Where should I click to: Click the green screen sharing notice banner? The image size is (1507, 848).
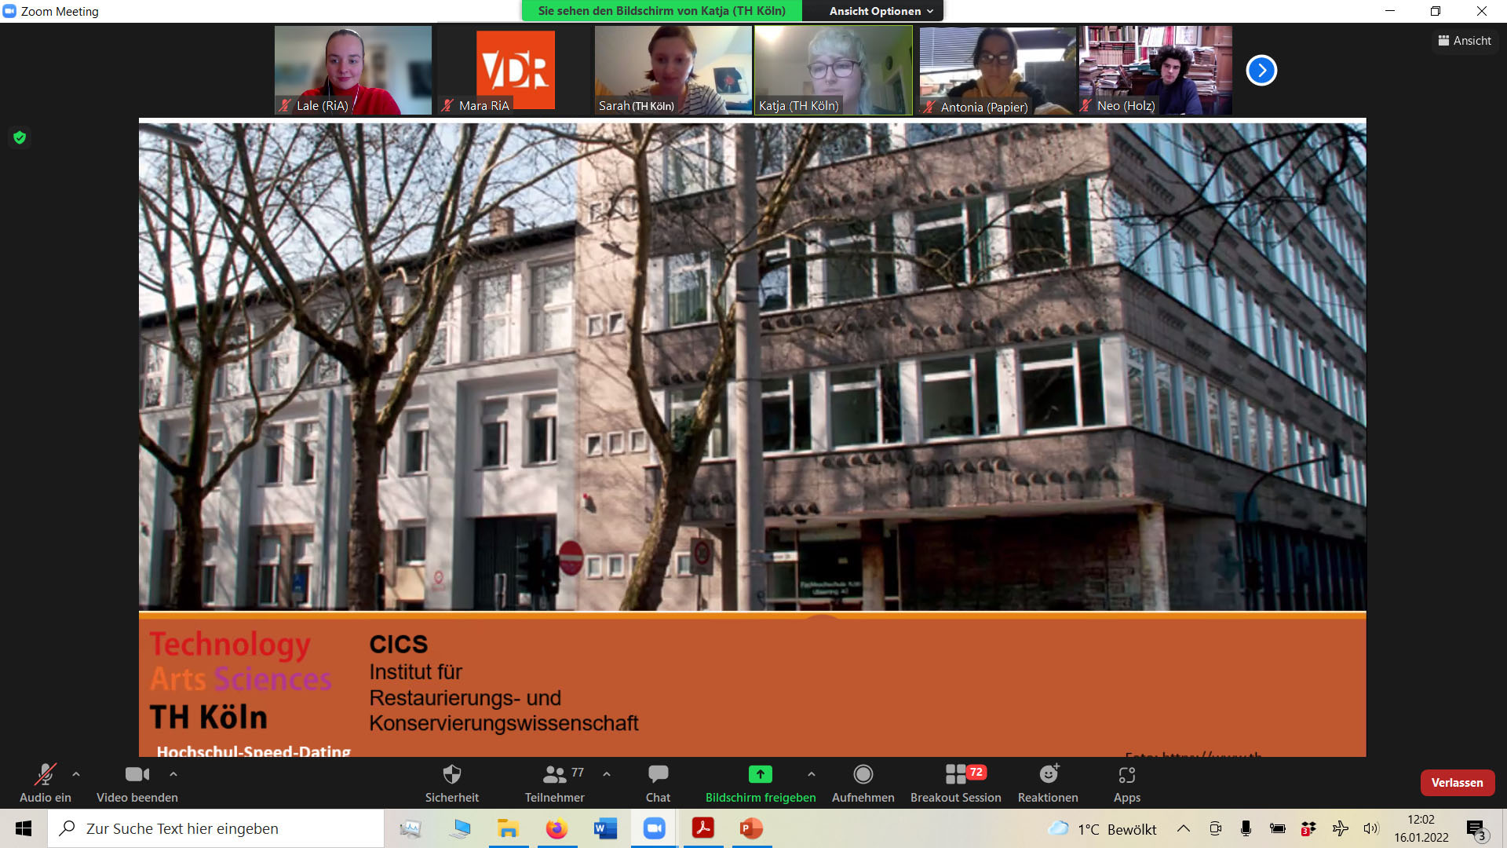662,11
